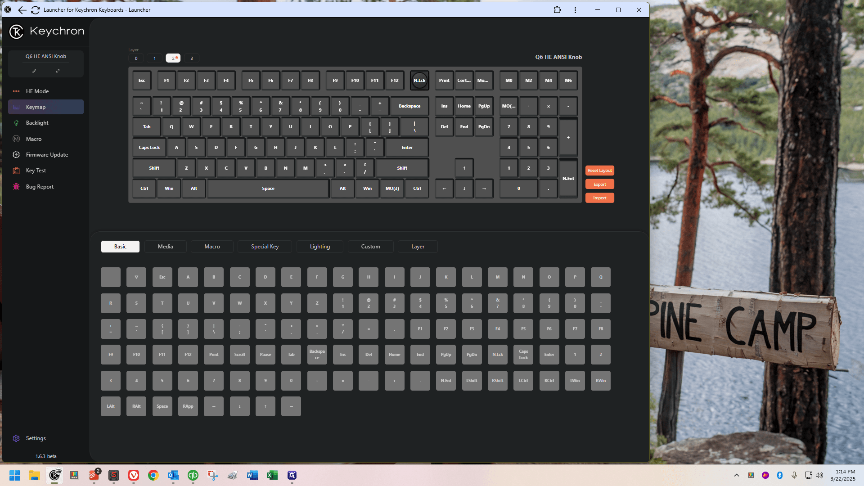Open the Layer keycode tab
The image size is (864, 486).
tap(418, 247)
